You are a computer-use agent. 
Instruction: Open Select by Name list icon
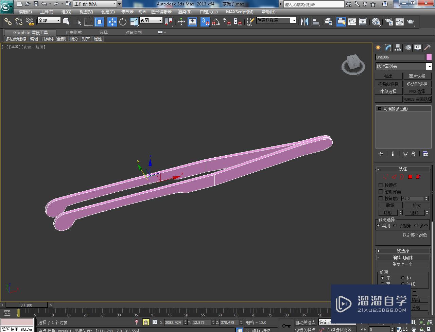[77, 22]
